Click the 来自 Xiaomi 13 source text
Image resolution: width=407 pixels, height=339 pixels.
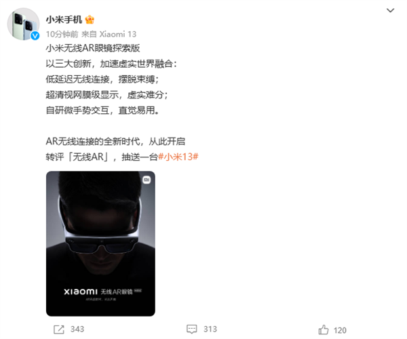click(109, 34)
